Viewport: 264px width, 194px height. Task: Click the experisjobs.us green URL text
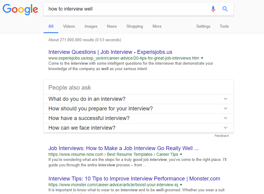click(x=124, y=58)
